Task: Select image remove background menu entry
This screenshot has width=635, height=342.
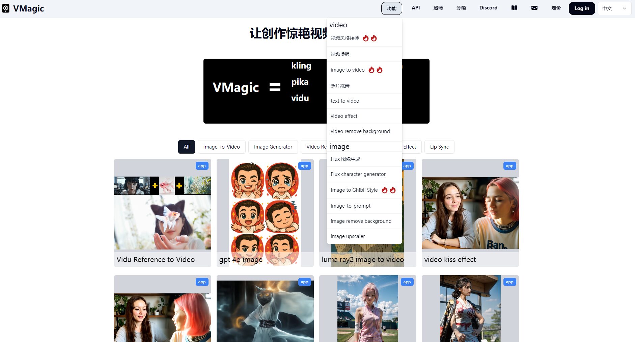Action: 364,221
